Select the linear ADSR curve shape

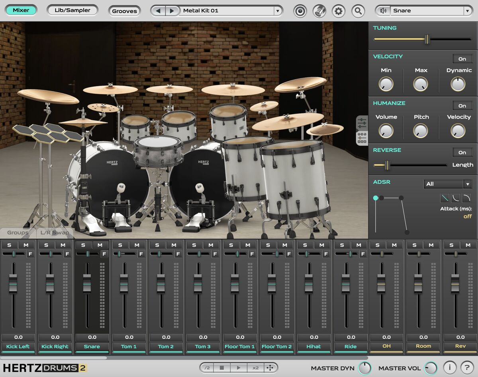coord(445,198)
